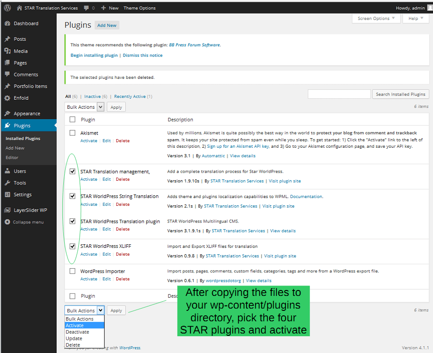Image resolution: width=433 pixels, height=353 pixels.
Task: Click the home icon beside STAR Translation Services
Action: click(19, 8)
